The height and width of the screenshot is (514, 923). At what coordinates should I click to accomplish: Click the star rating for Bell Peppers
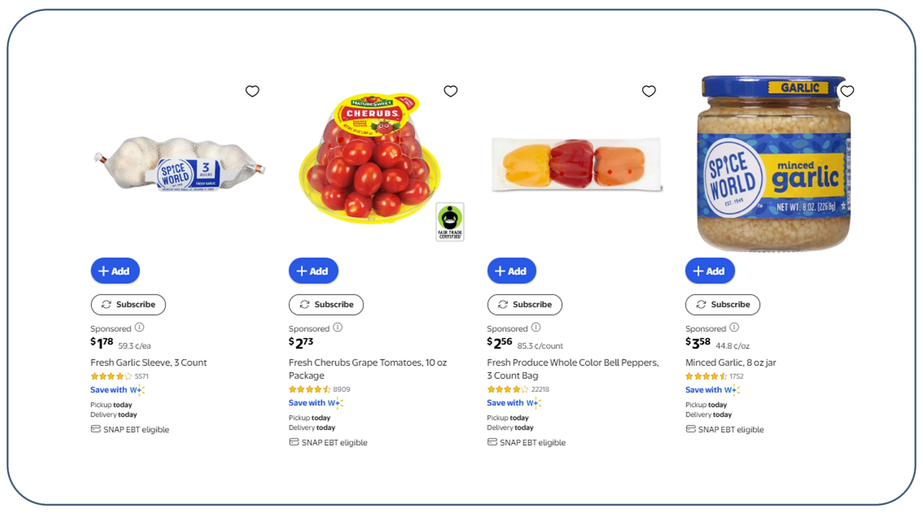(x=507, y=389)
